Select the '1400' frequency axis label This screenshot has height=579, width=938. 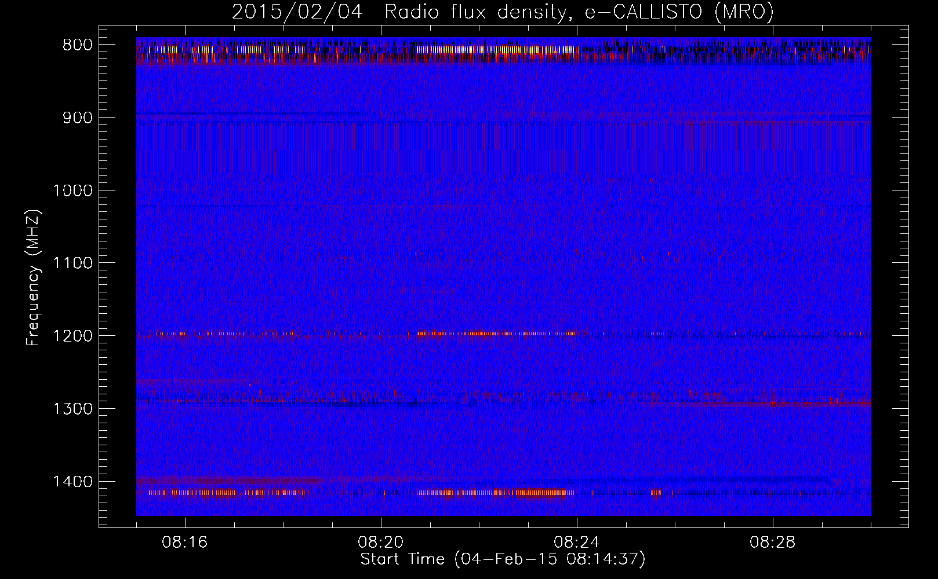[72, 482]
